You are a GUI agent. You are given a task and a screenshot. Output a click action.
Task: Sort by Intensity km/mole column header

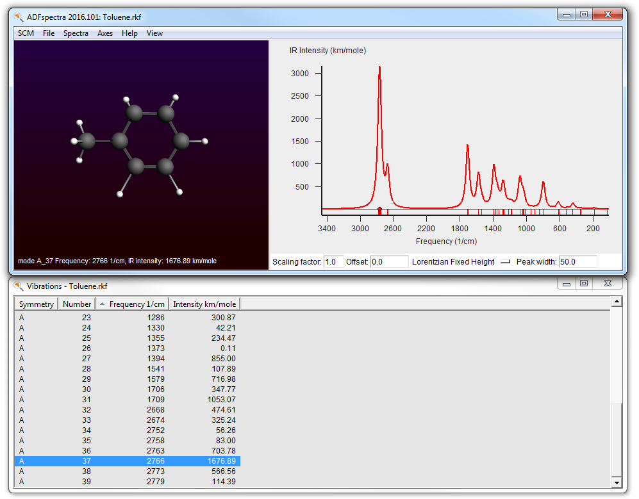click(x=204, y=304)
